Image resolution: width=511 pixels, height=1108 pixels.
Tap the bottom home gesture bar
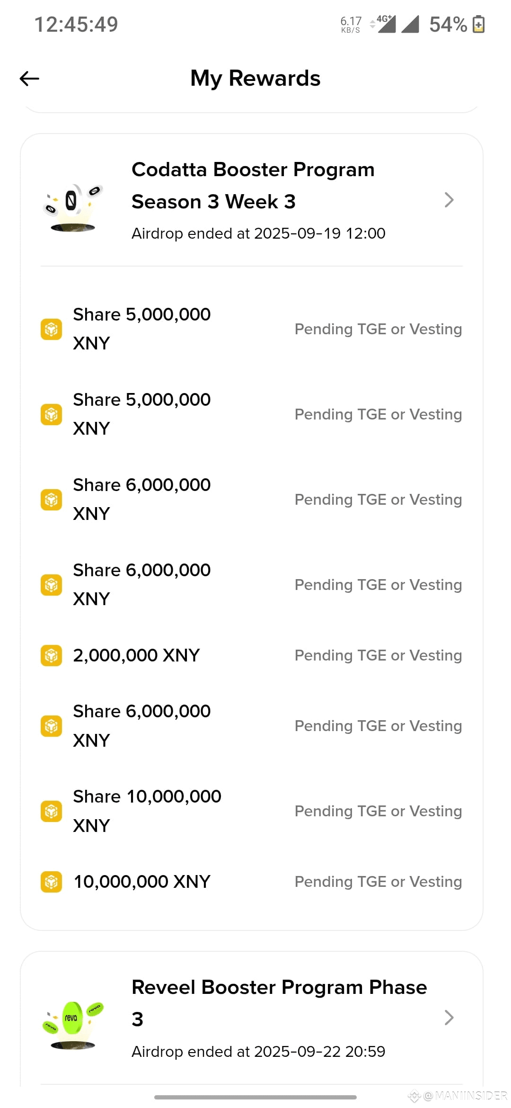click(x=255, y=1097)
